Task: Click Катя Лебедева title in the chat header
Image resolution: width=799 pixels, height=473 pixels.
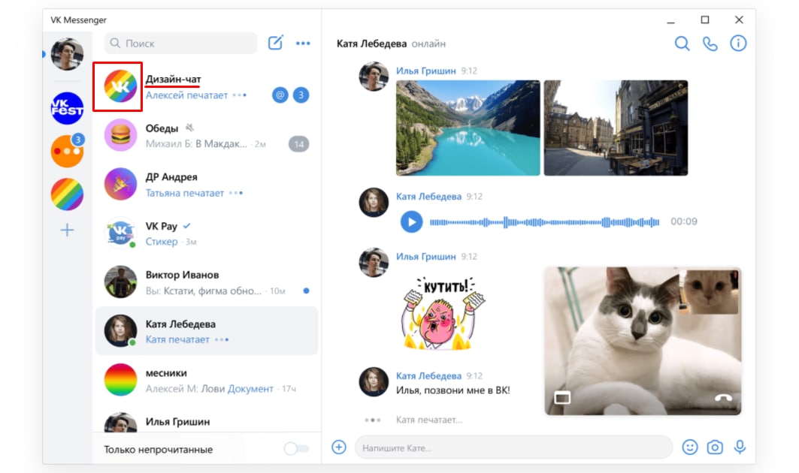Action: point(371,44)
